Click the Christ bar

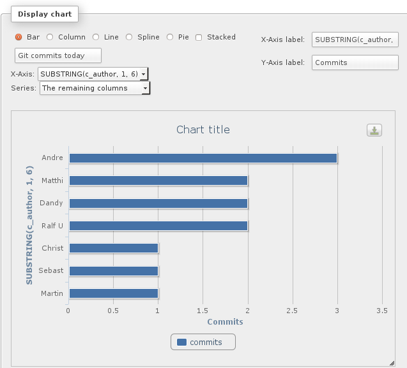click(114, 248)
